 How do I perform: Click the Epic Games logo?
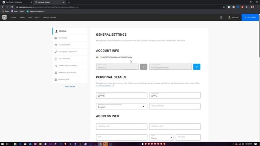coord(4,17)
